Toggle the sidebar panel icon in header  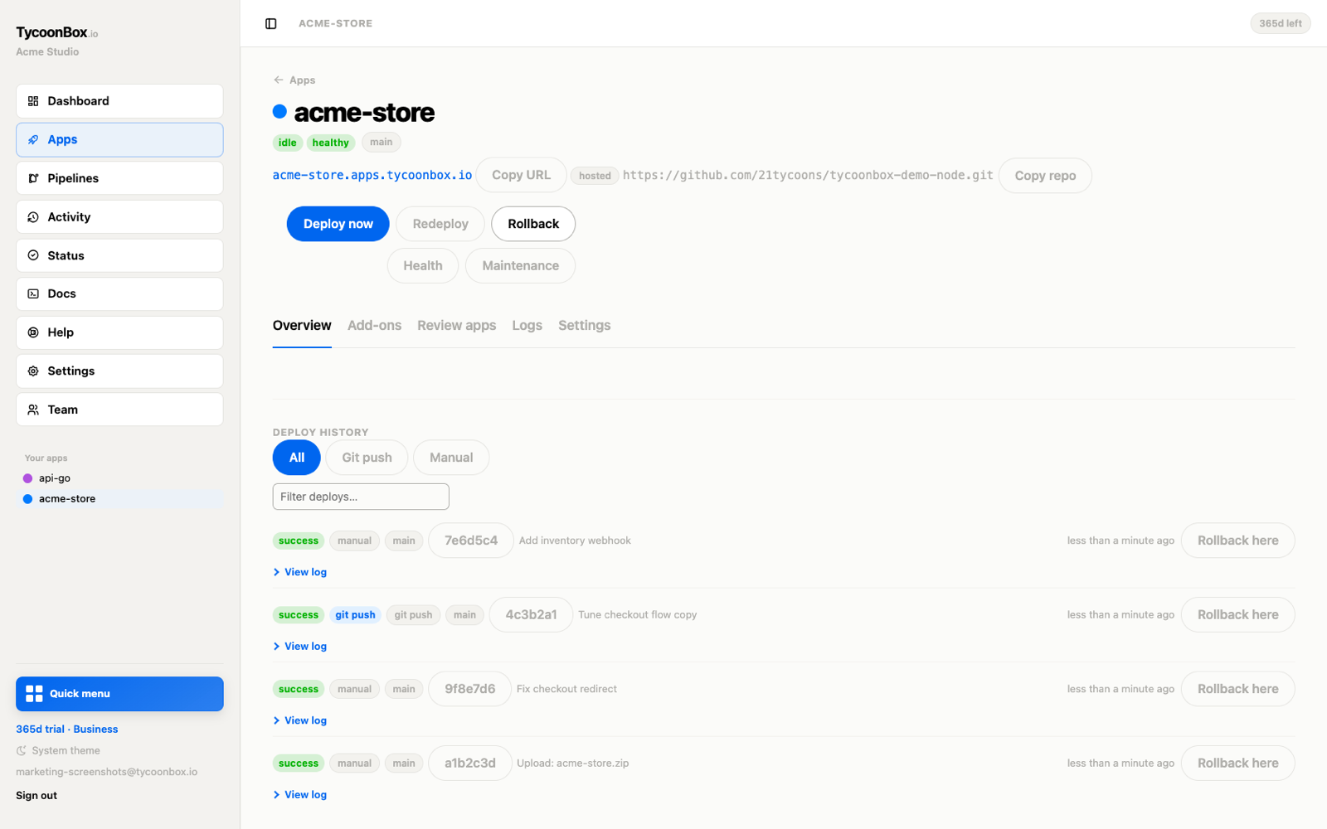(271, 24)
